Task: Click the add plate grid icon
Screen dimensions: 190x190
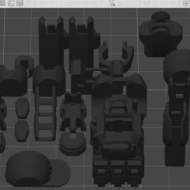Action: coord(3,3)
